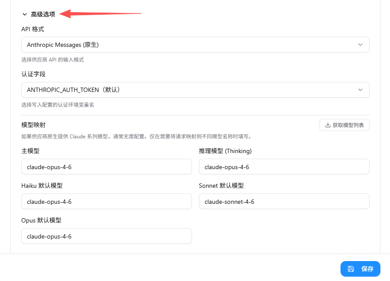Click the API 格式 dropdown arrow icon
This screenshot has height=281, width=390.
[360, 45]
